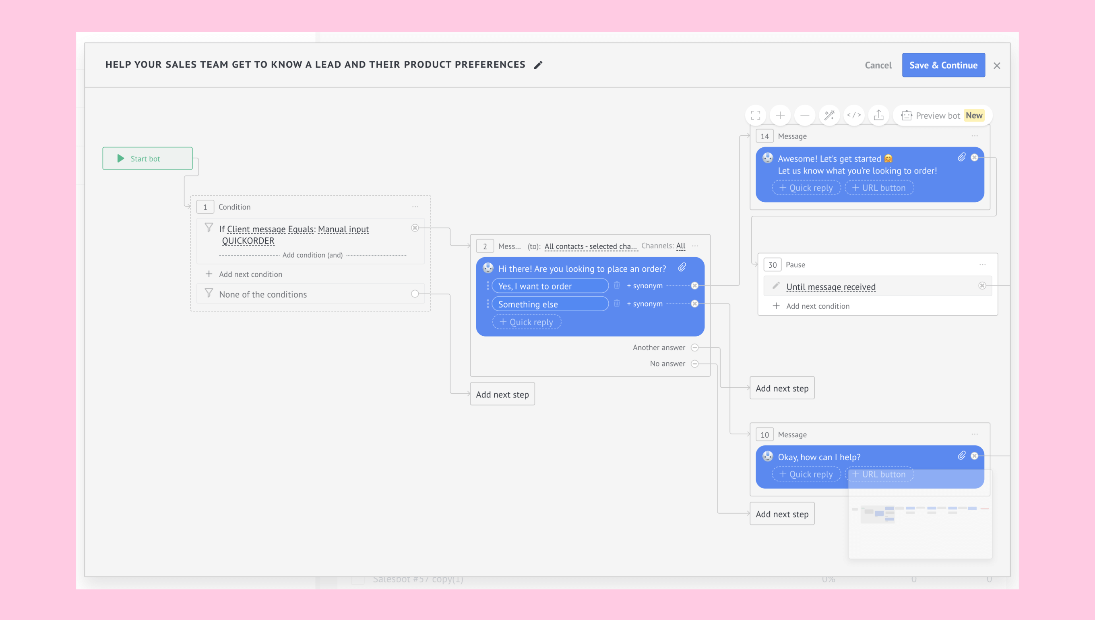1095x620 pixels.
Task: Fit canvas to screen with fullscreen icon
Action: pyautogui.click(x=756, y=116)
